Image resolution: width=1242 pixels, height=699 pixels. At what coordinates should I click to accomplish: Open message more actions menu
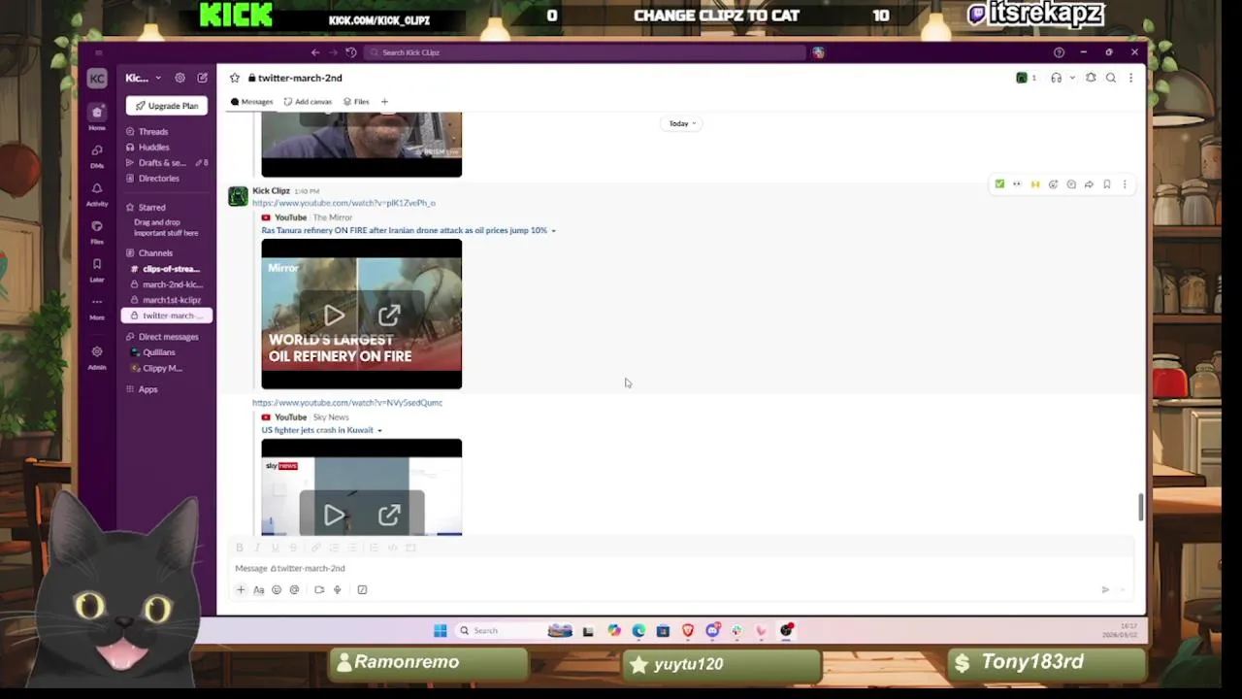(1125, 184)
